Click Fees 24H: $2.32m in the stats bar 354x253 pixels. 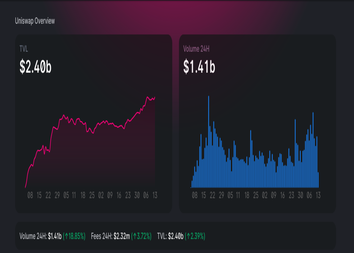pyautogui.click(x=111, y=236)
